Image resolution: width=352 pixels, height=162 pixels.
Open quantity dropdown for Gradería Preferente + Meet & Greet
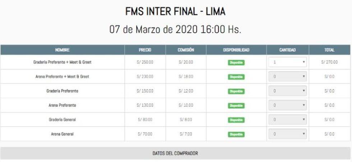click(x=287, y=62)
